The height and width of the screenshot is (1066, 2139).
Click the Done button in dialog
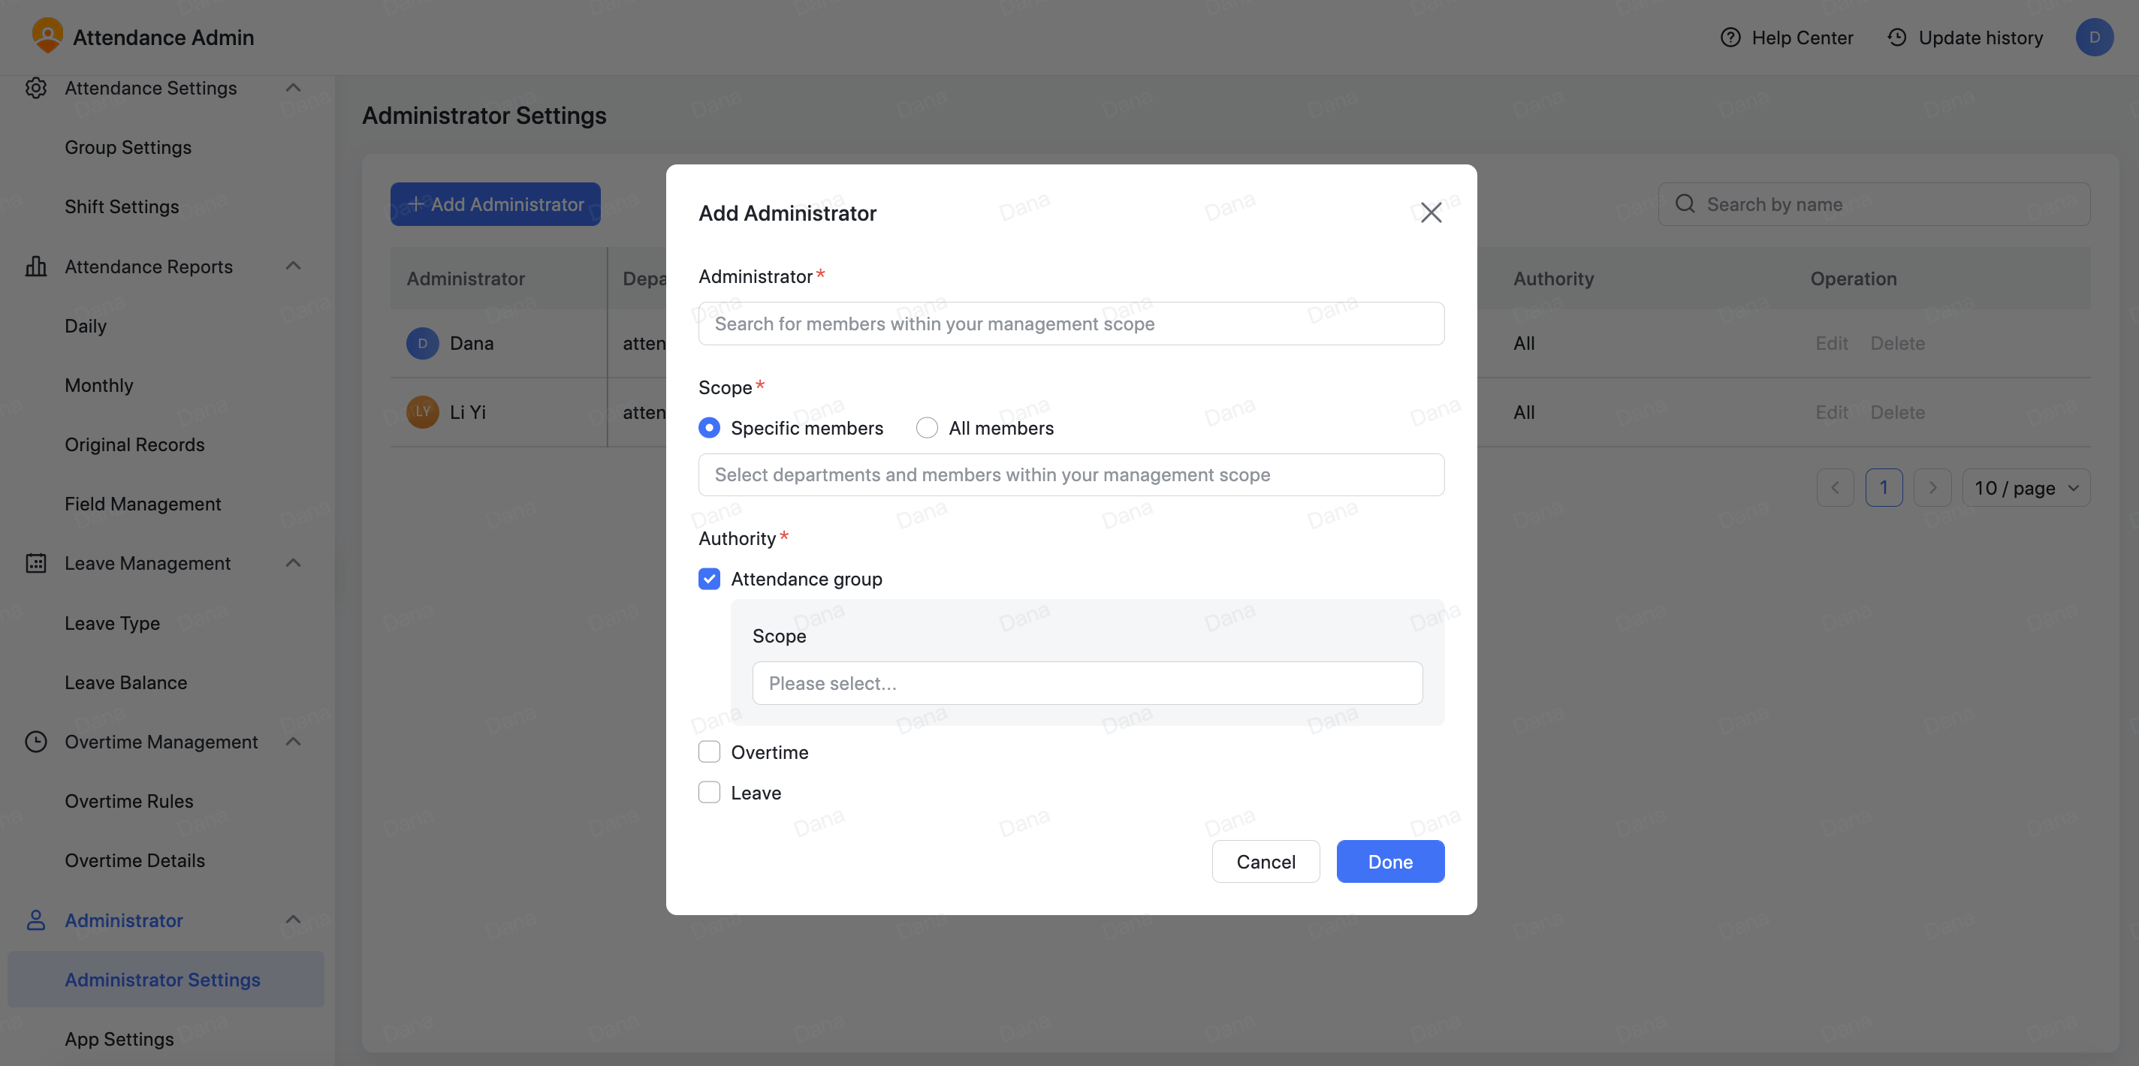[x=1390, y=861]
